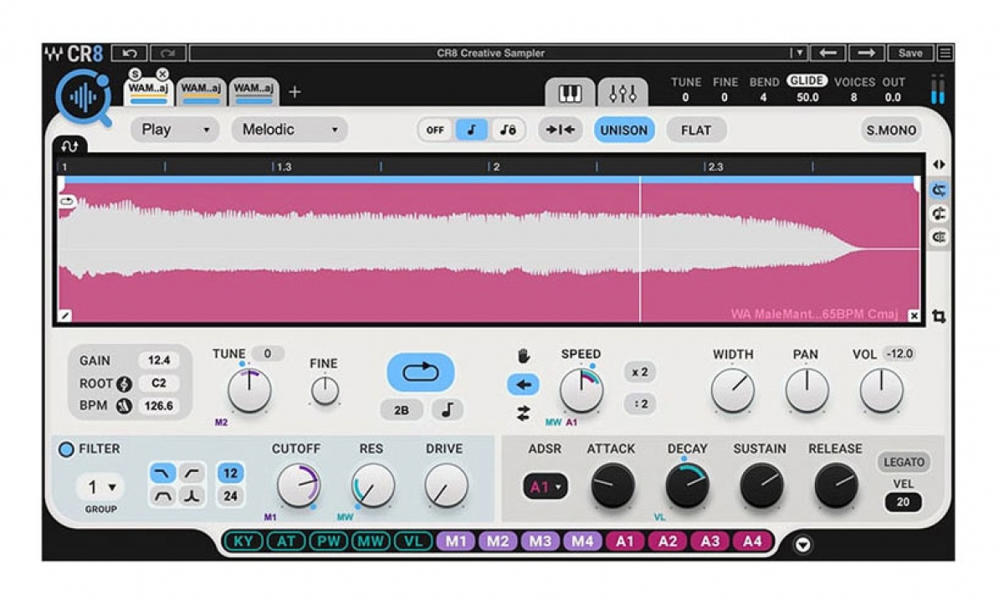Load the previous preset with the left arrow
The height and width of the screenshot is (600, 1004).
pos(827,53)
